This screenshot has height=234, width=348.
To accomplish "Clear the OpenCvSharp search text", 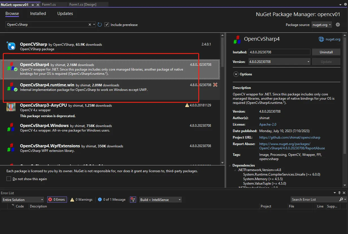I will (x=90, y=25).
